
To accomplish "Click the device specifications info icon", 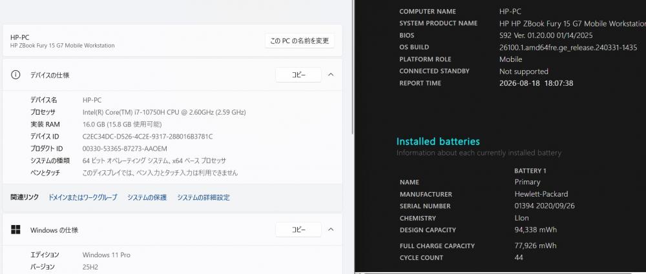I will point(16,75).
